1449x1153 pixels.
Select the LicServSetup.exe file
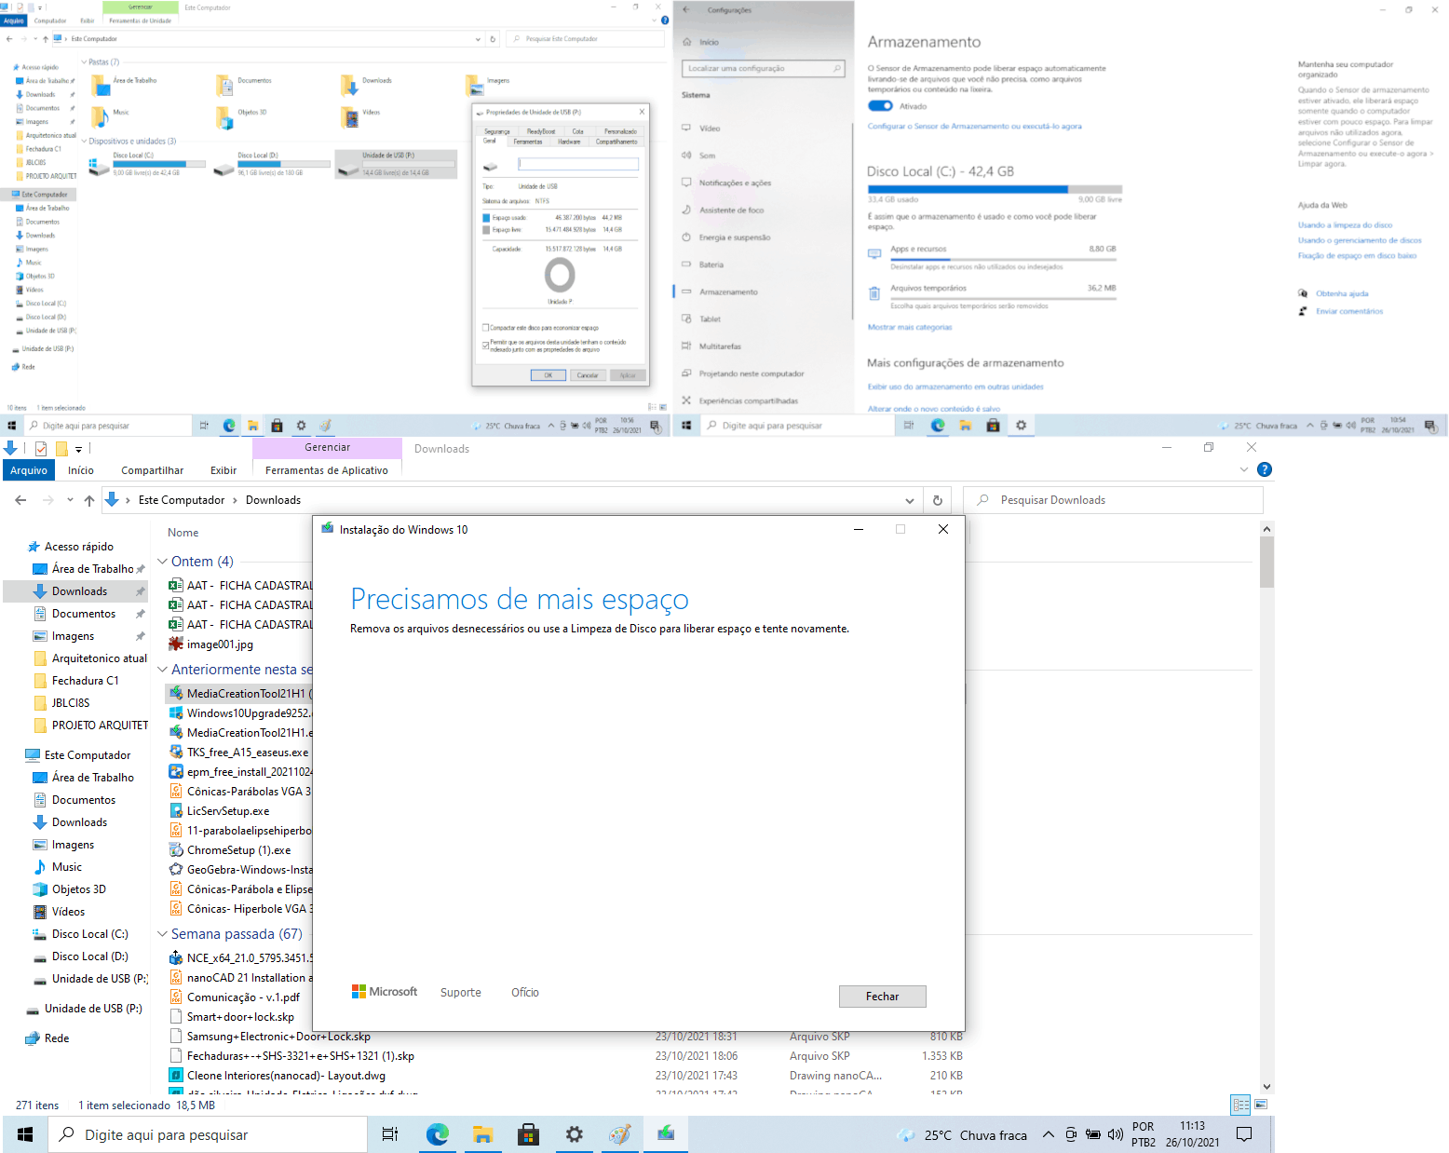228,811
